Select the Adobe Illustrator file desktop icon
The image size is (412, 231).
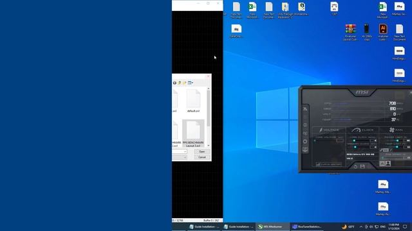point(383,32)
